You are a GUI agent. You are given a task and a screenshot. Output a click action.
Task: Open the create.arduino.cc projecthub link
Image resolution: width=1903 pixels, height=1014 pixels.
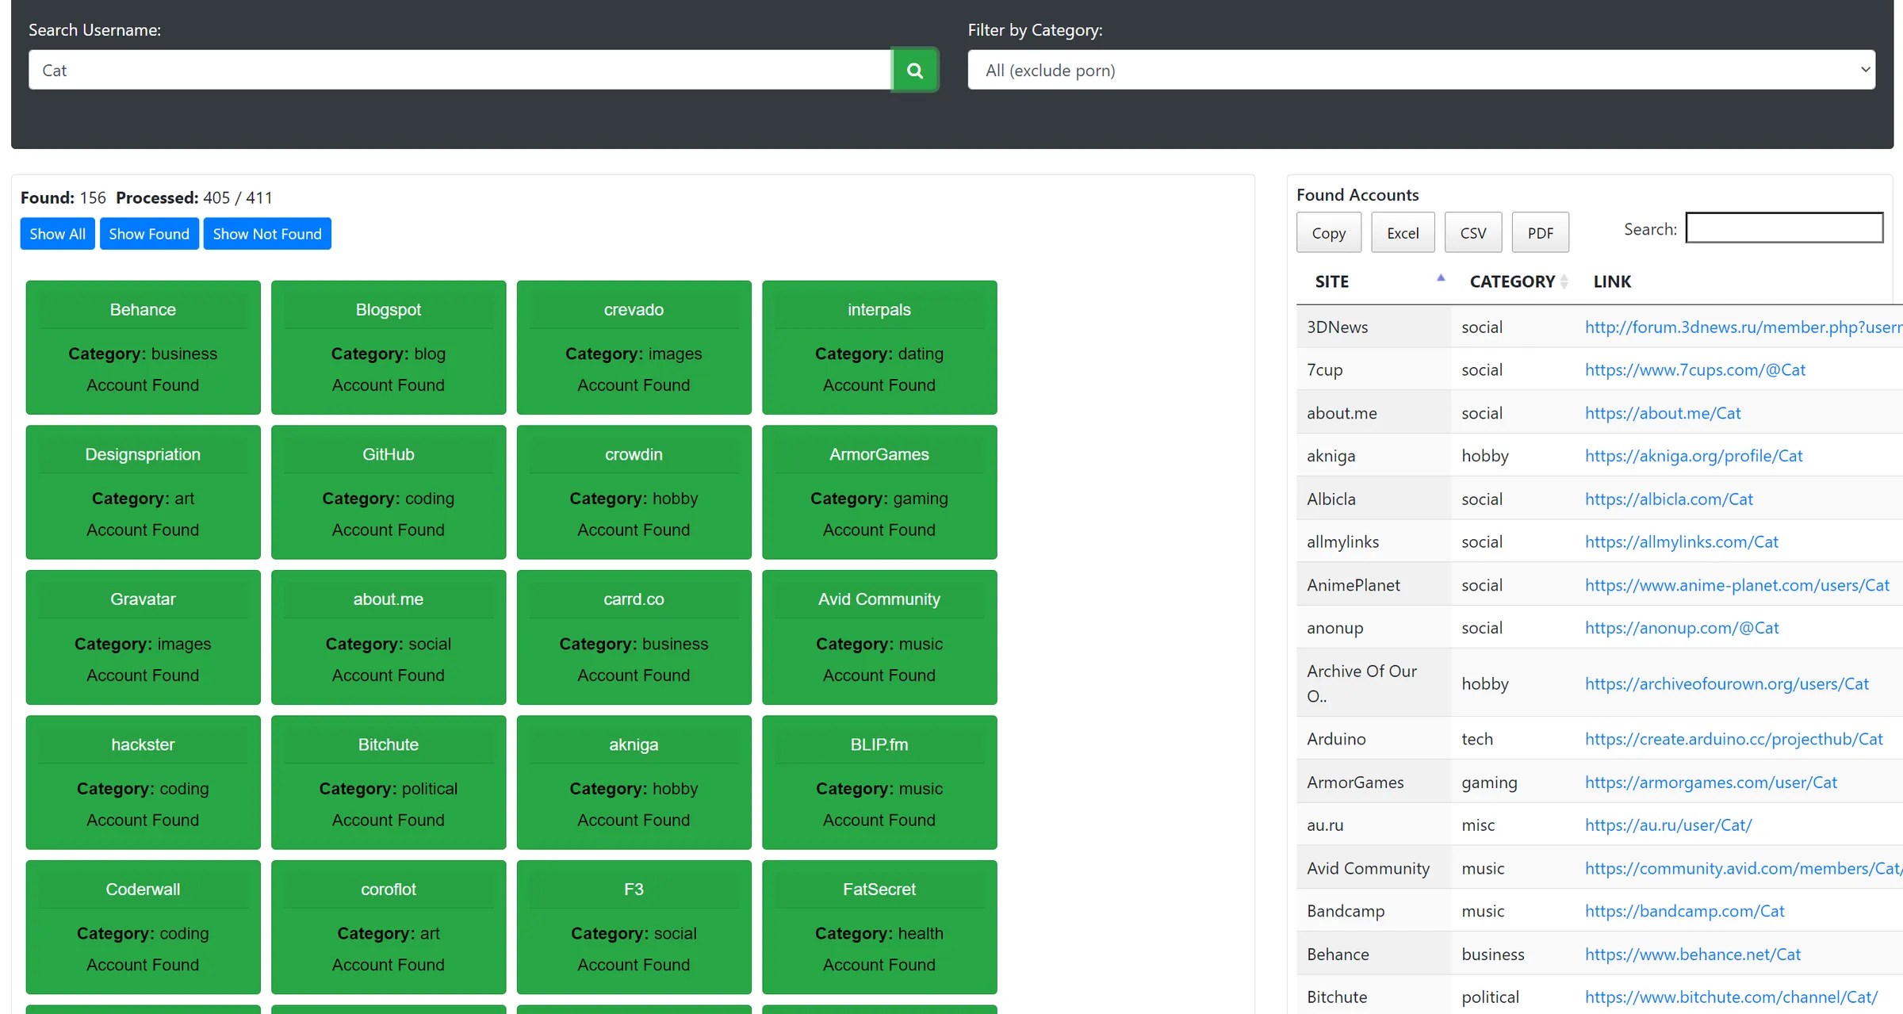coord(1734,739)
